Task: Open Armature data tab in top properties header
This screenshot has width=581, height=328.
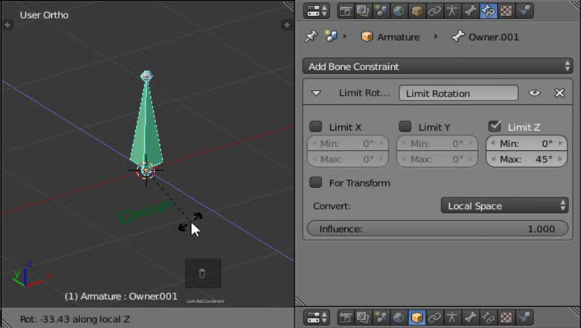Action: click(x=452, y=11)
